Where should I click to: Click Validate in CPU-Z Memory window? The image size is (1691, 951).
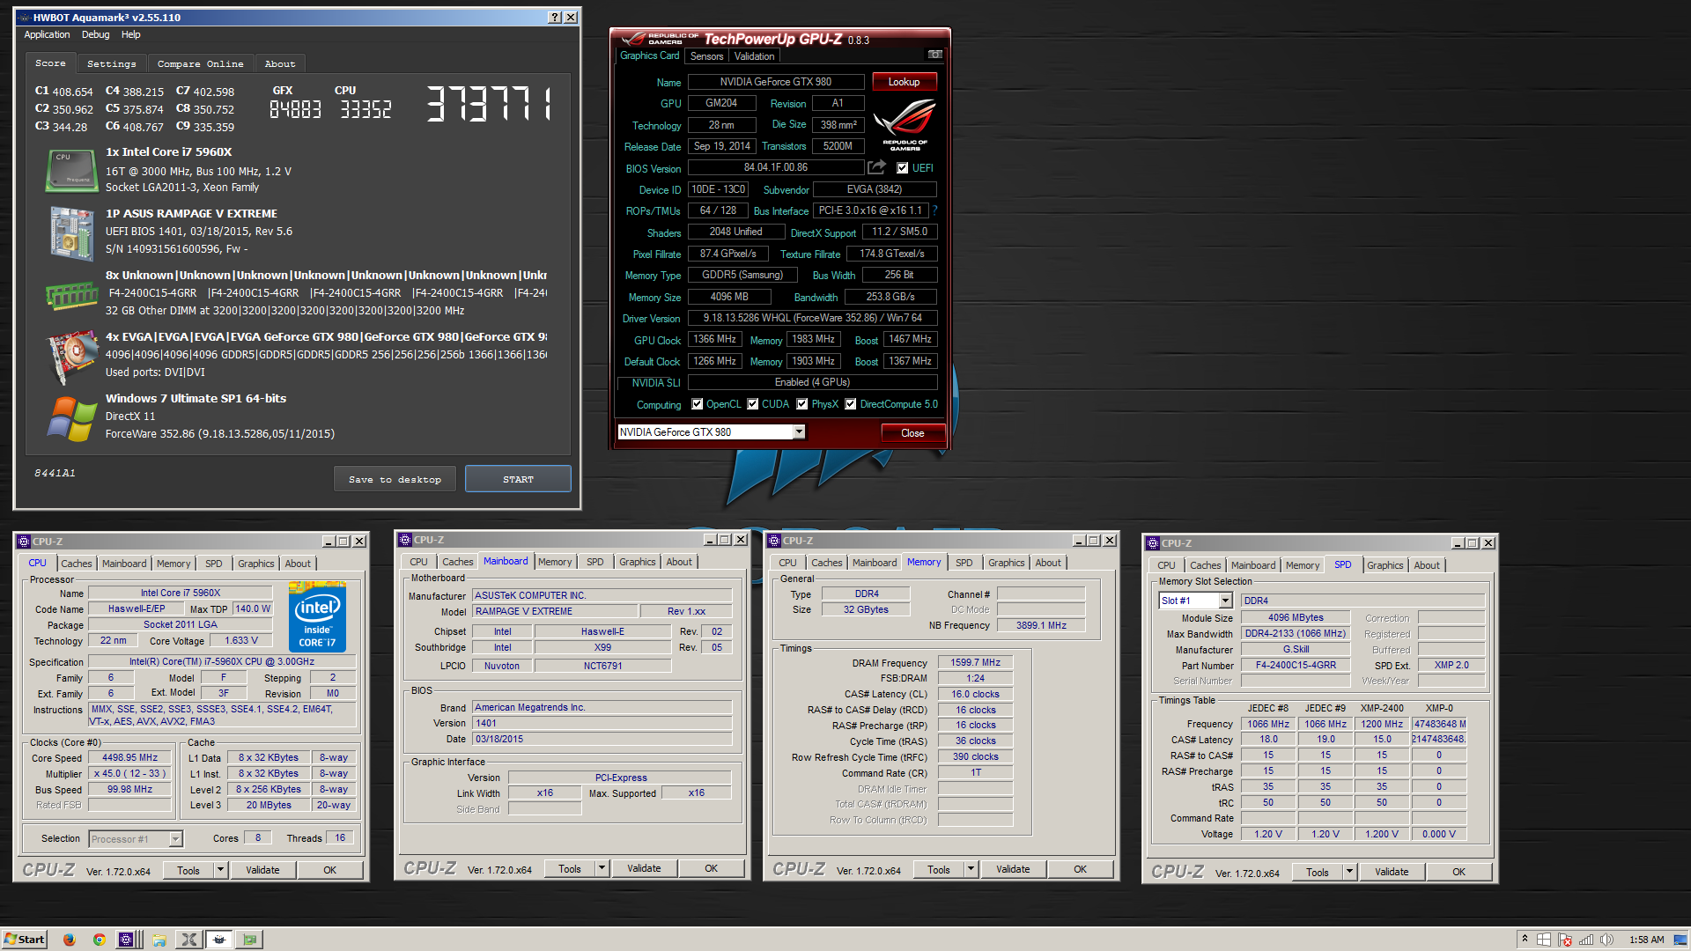1013,869
